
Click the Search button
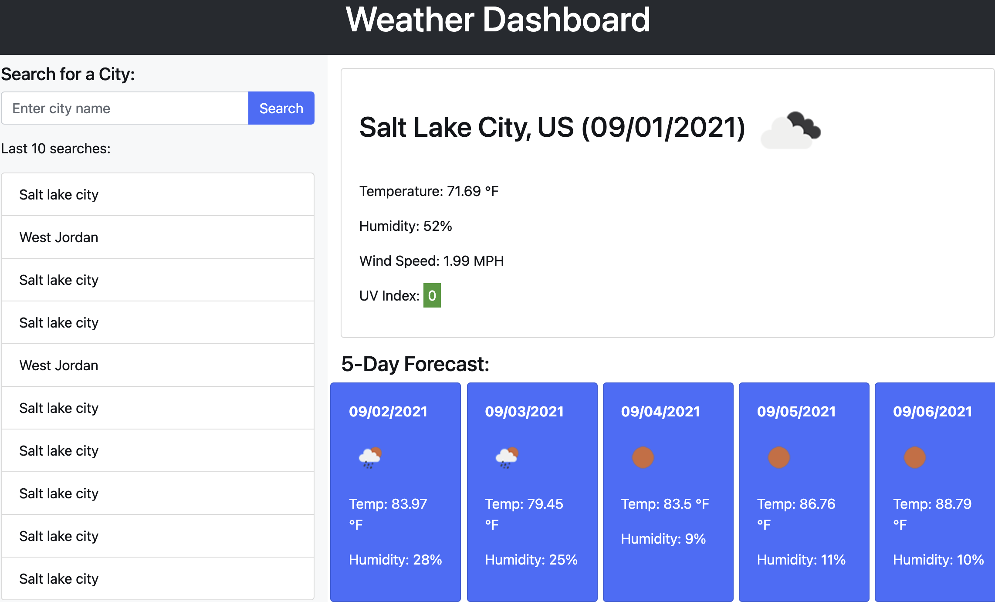(x=281, y=108)
